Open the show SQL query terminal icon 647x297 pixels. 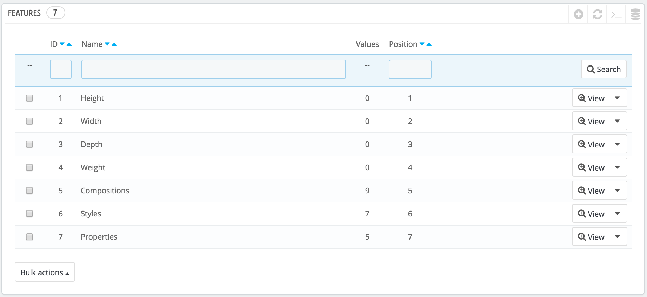click(616, 14)
